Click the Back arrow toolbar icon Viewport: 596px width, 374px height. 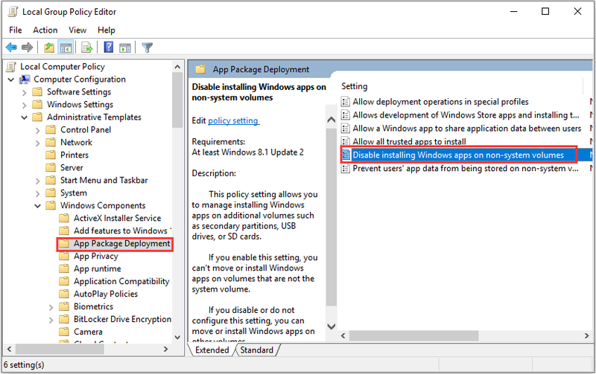pos(11,48)
